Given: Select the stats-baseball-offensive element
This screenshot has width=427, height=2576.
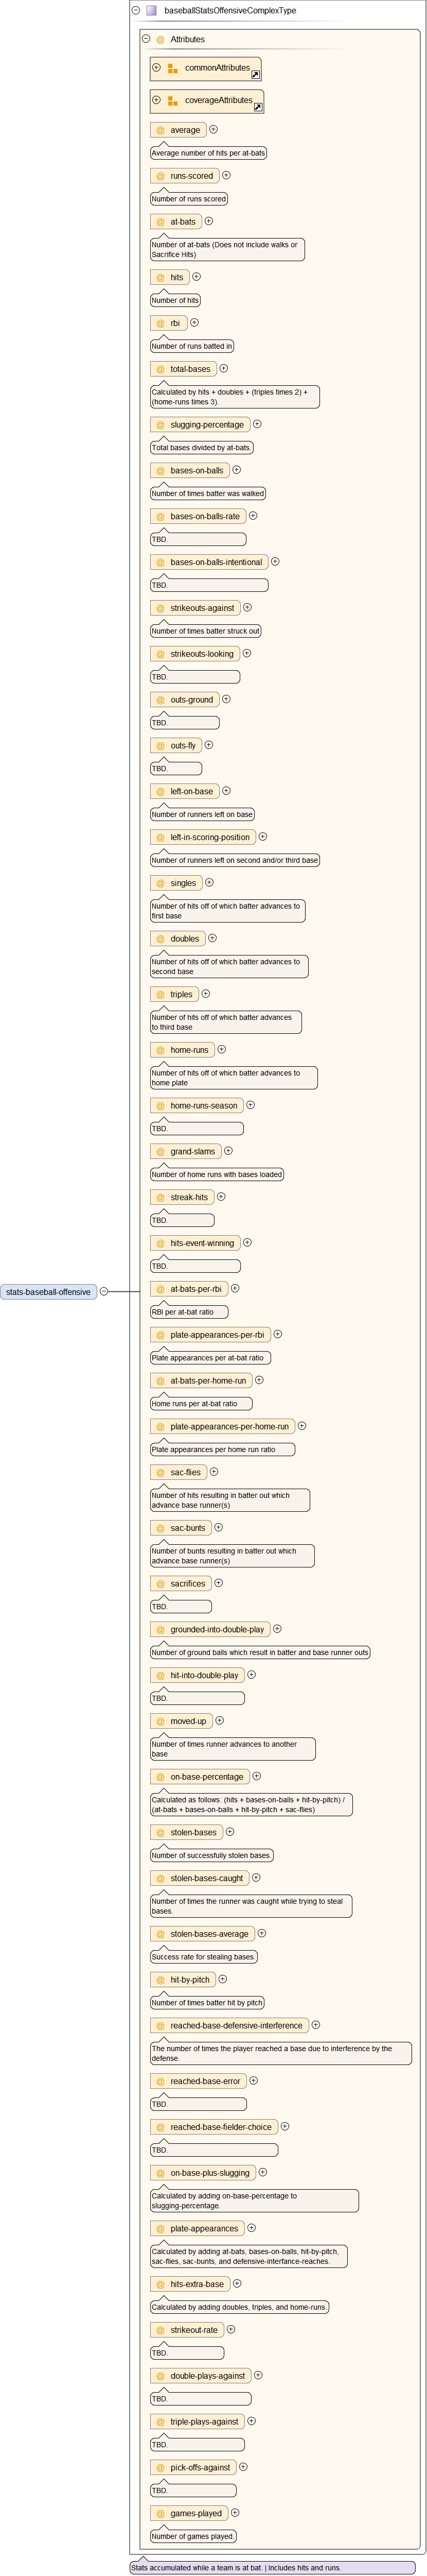Looking at the screenshot, I should coord(48,1292).
